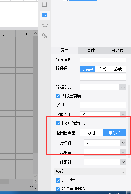Click the cell element panel icon
Image resolution: width=131 pixels, height=194 pixels.
pos(45,5)
